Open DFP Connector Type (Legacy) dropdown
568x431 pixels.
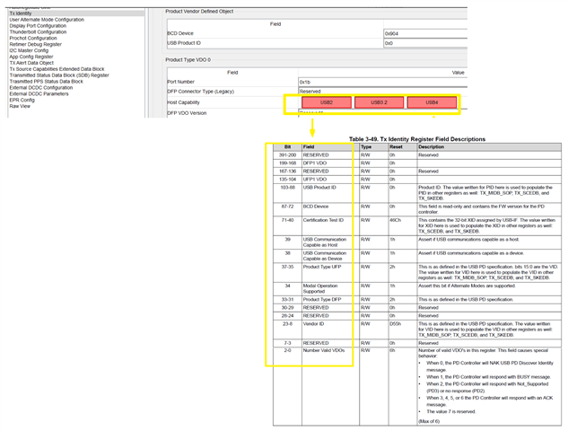383,92
